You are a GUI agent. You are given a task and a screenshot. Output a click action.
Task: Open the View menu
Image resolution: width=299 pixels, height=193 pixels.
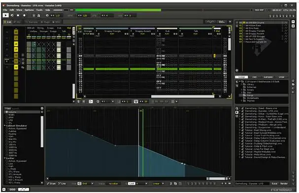(19, 10)
